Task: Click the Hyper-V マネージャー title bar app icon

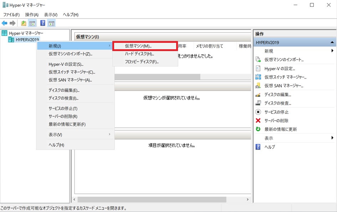Action: (5, 5)
